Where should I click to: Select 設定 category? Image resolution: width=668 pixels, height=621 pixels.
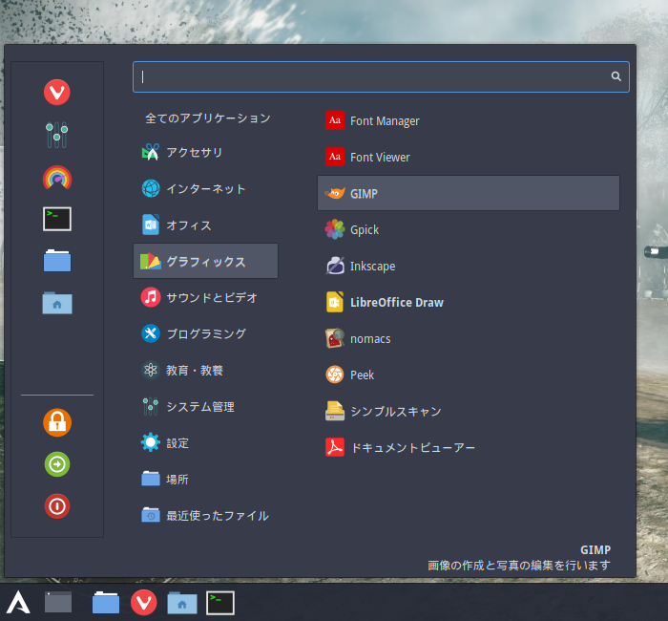coord(206,442)
